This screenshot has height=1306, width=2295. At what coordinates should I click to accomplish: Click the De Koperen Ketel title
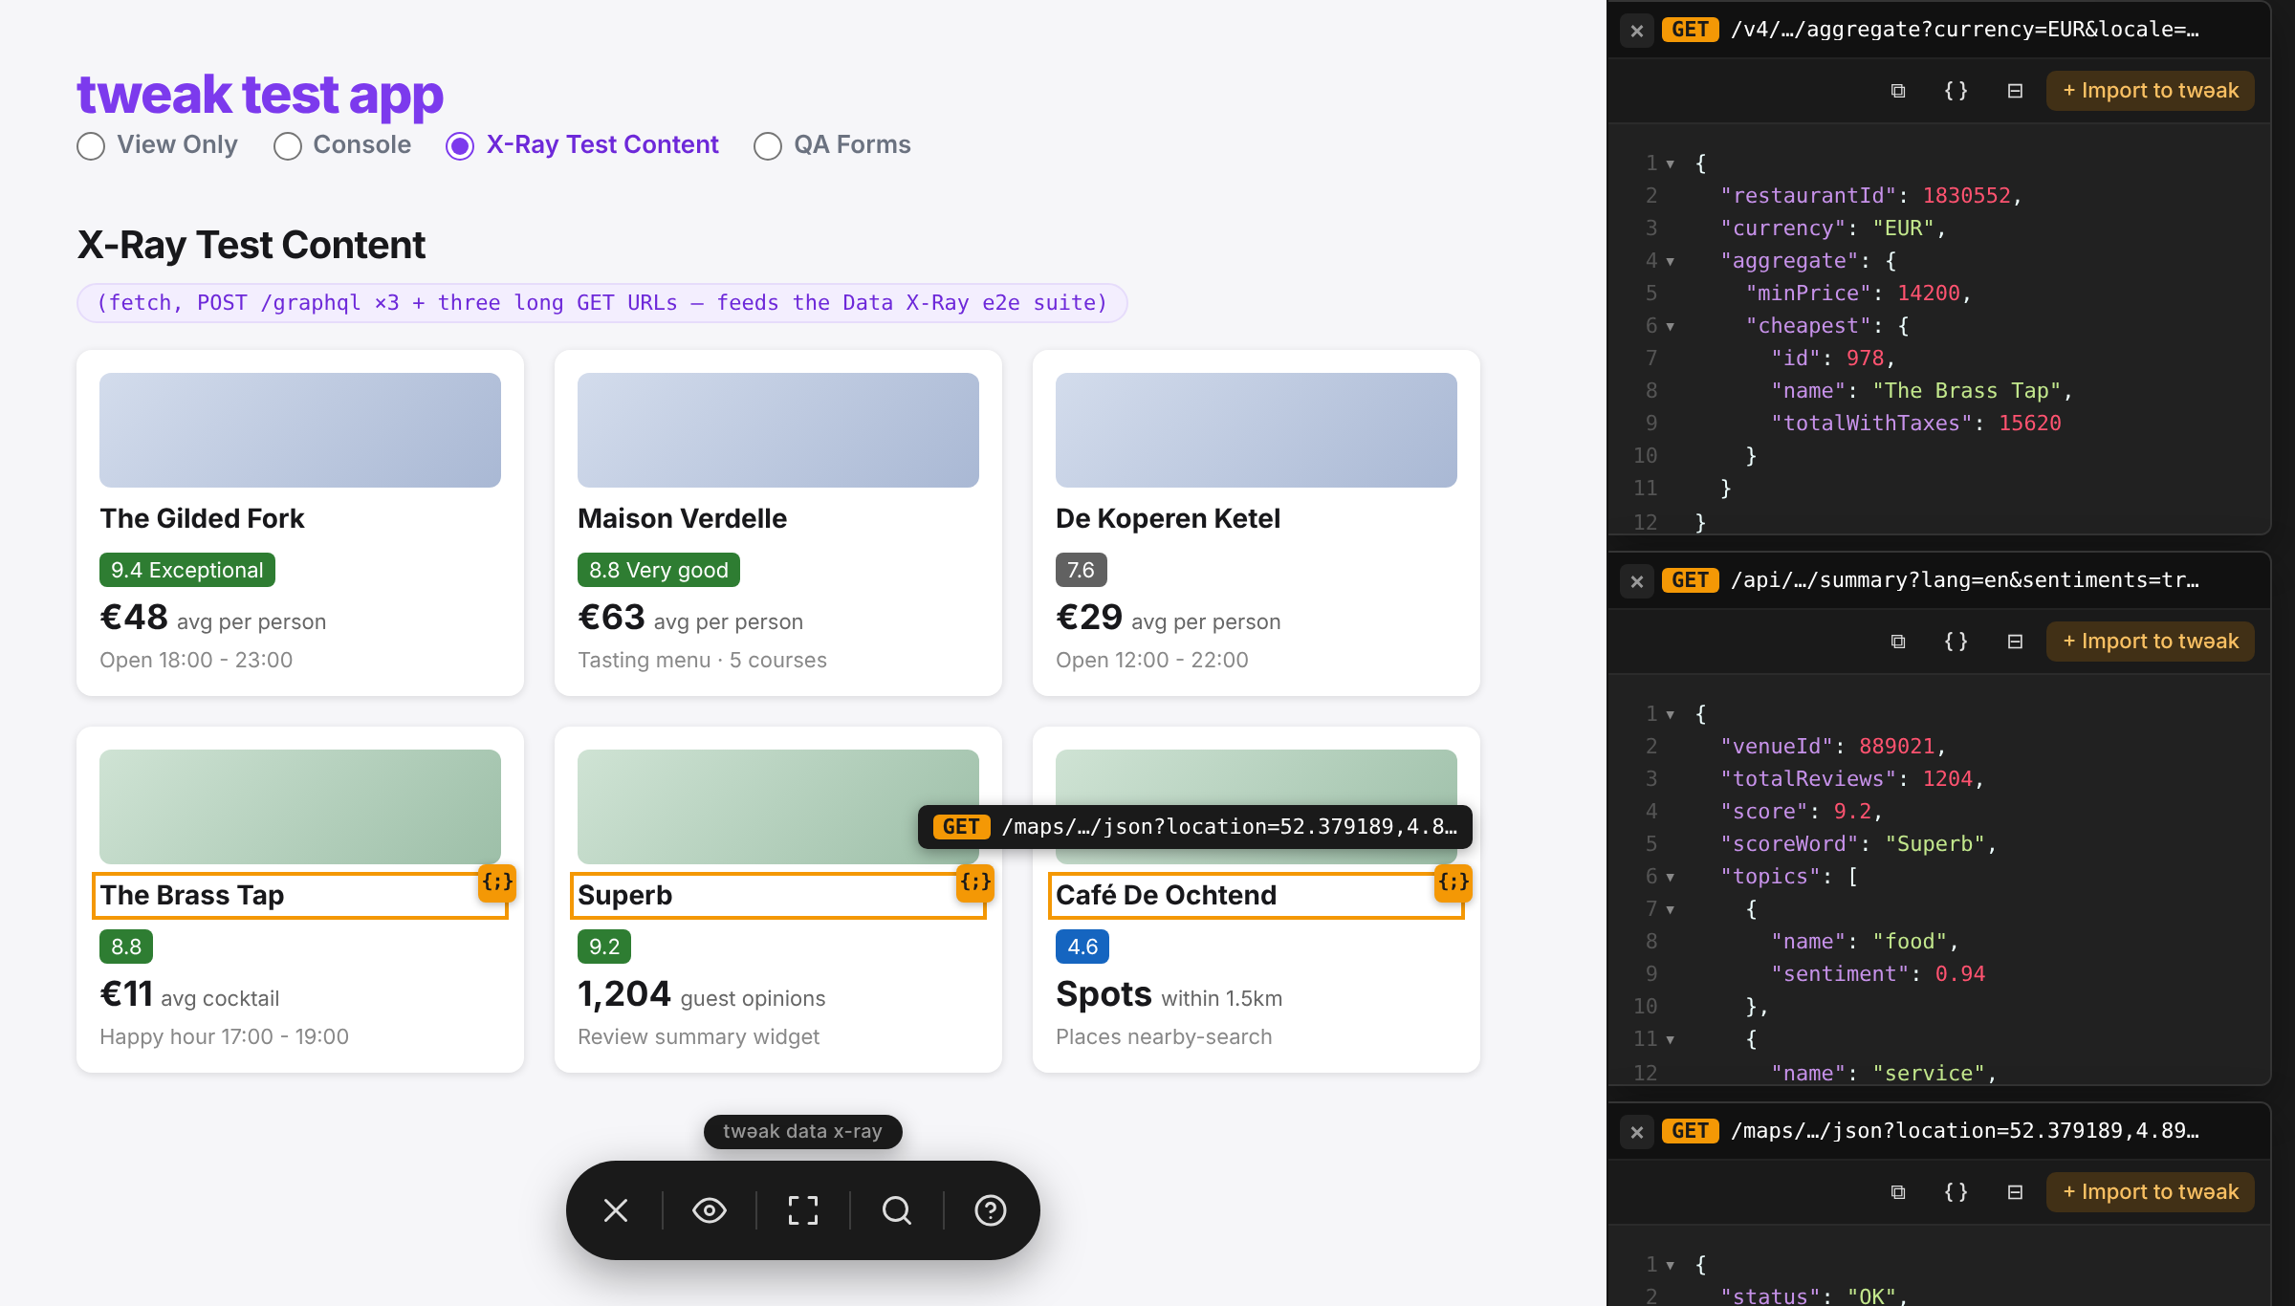coord(1168,519)
